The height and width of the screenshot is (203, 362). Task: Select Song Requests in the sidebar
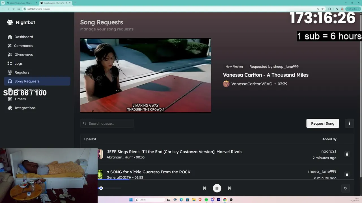click(x=37, y=81)
